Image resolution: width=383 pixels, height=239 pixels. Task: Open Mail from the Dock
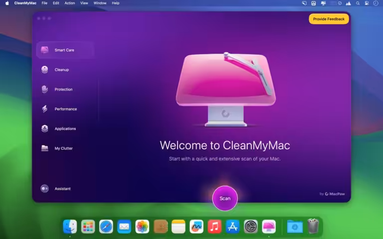pos(124,227)
